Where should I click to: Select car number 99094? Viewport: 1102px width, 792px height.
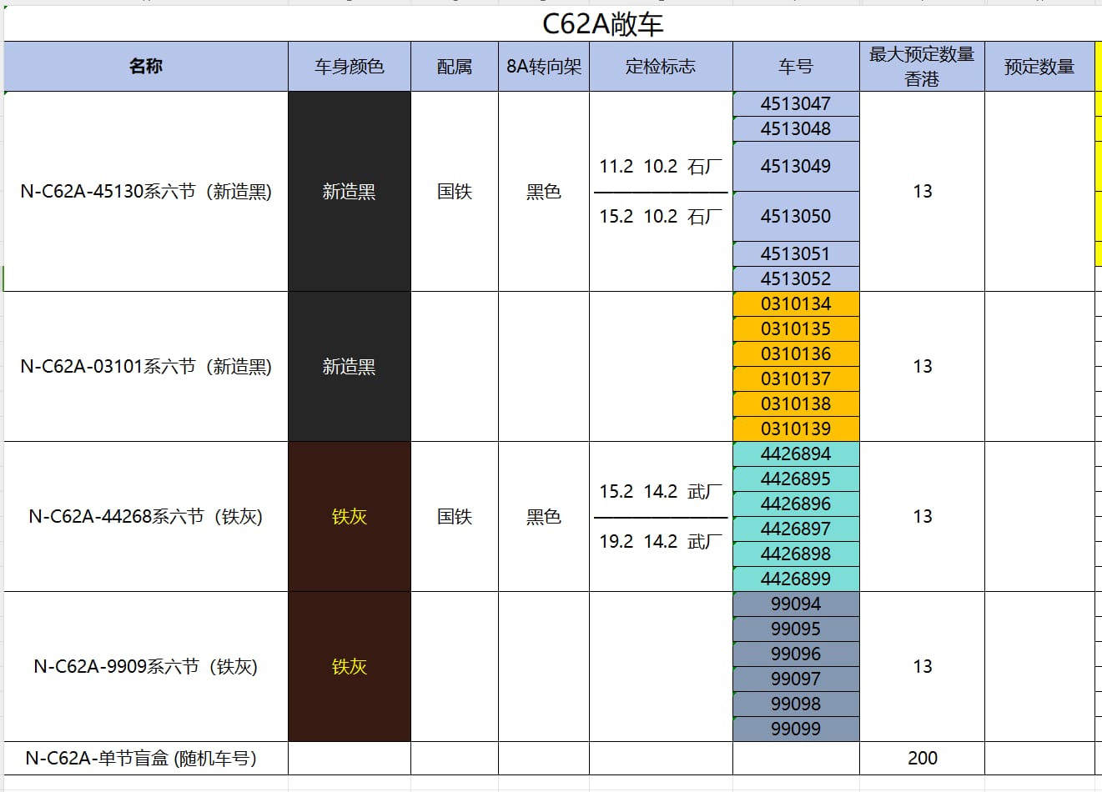pyautogui.click(x=796, y=604)
